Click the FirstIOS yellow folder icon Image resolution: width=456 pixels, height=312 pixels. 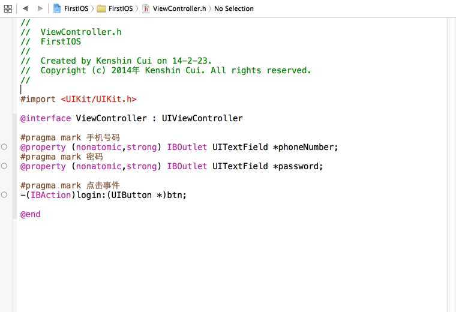101,9
